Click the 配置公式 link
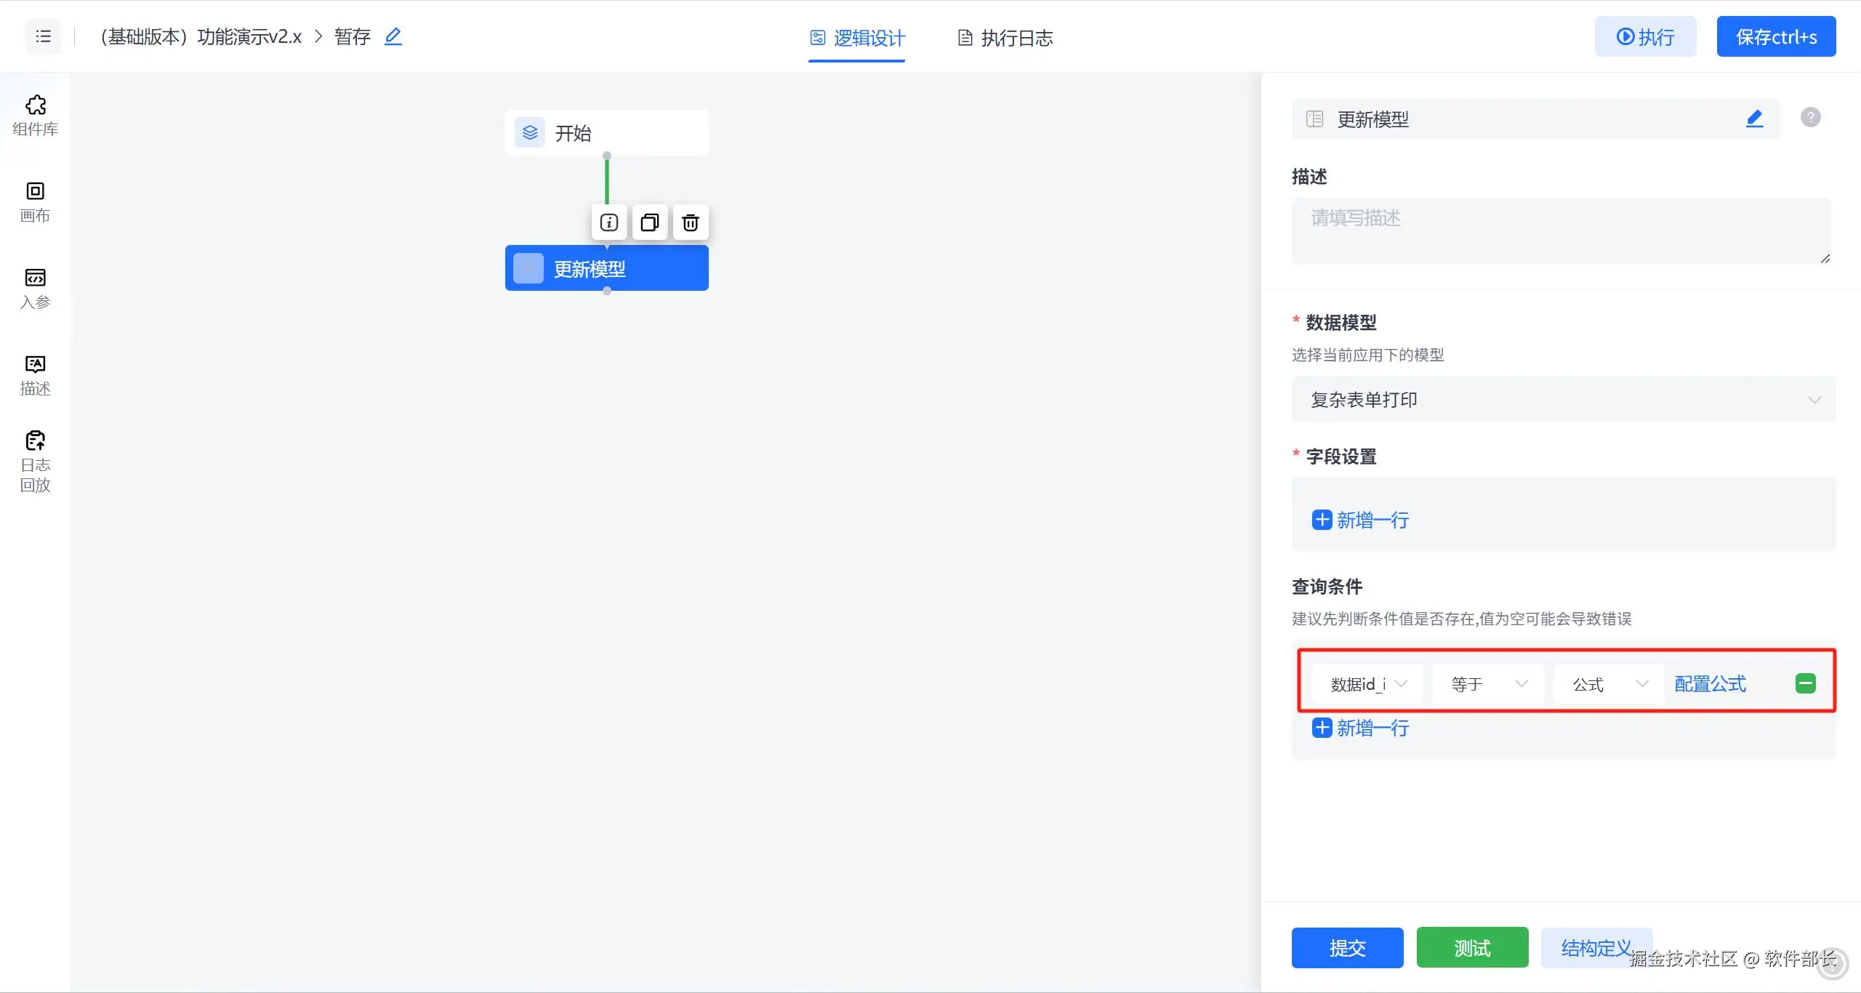Screen dimensions: 1861x993 tap(1710, 684)
